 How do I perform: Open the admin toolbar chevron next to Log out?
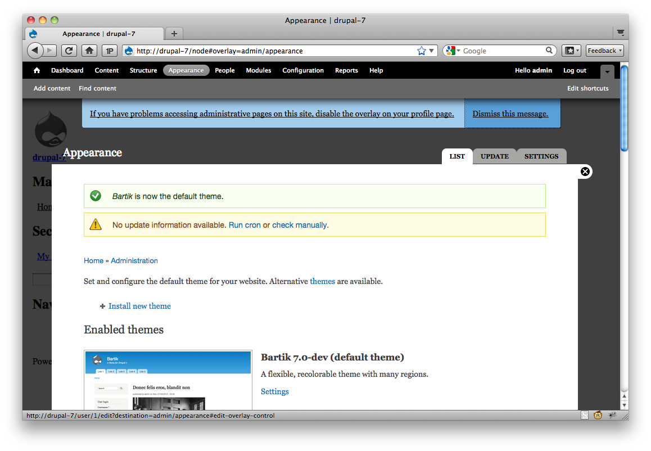[607, 72]
